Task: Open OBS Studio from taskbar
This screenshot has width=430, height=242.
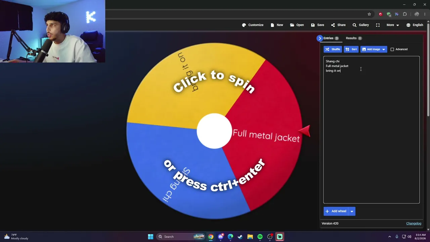Action: tap(270, 237)
